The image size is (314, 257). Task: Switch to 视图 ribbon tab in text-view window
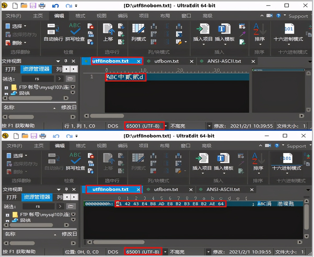(x=102, y=16)
